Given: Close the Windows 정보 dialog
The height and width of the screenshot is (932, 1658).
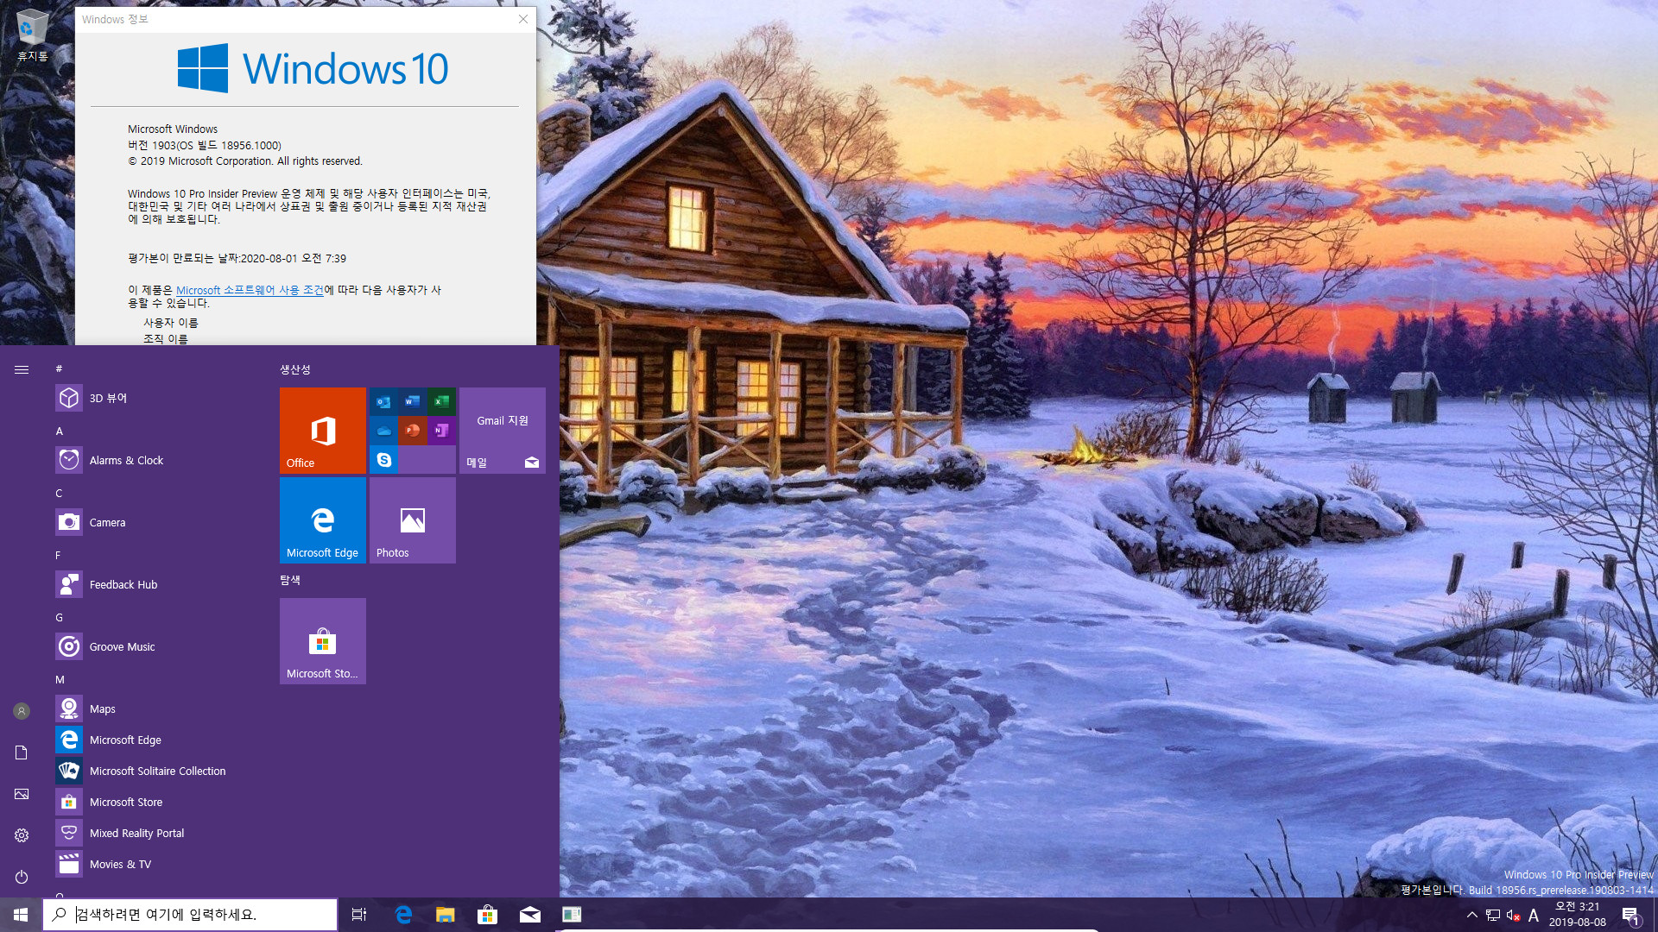Looking at the screenshot, I should click(x=522, y=19).
